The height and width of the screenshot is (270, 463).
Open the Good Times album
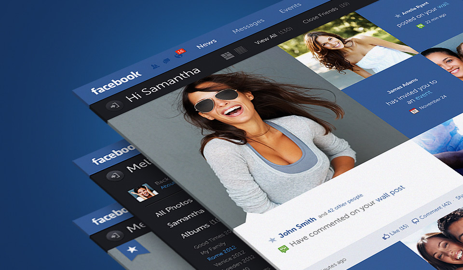[x=213, y=241]
